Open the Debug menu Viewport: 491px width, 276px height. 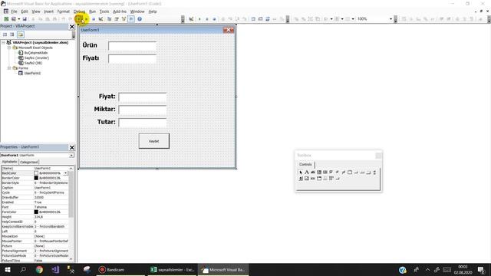(79, 11)
